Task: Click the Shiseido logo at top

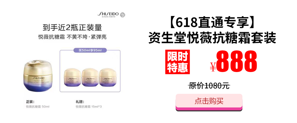Action: [x=108, y=15]
